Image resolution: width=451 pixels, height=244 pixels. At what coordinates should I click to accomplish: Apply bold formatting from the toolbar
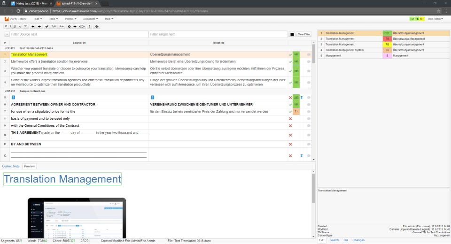click(x=6, y=26)
